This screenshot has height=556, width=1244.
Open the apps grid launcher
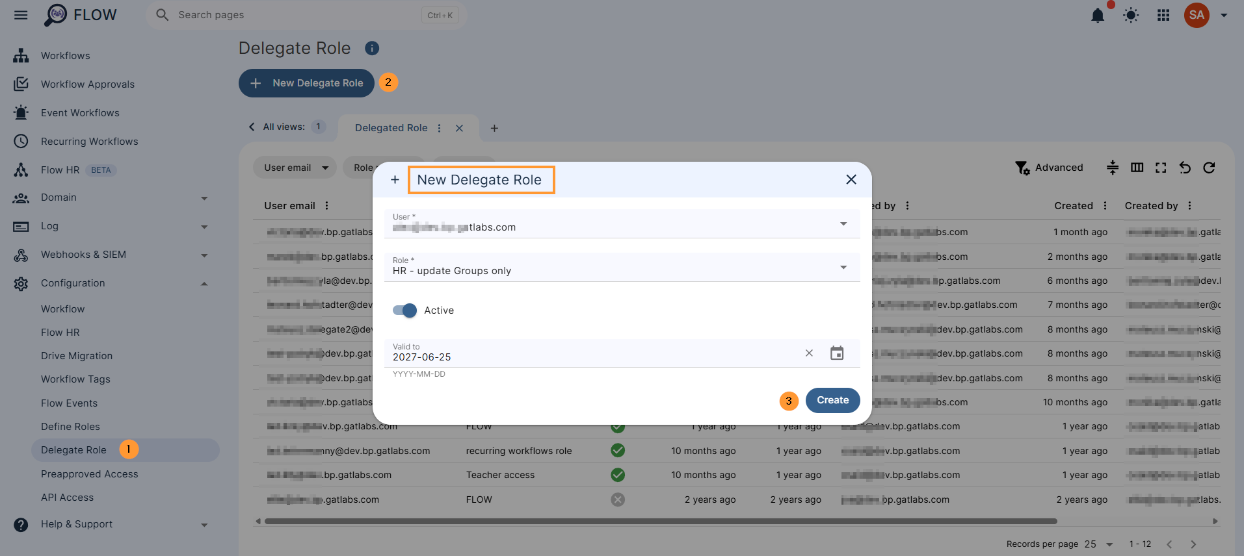pos(1163,15)
